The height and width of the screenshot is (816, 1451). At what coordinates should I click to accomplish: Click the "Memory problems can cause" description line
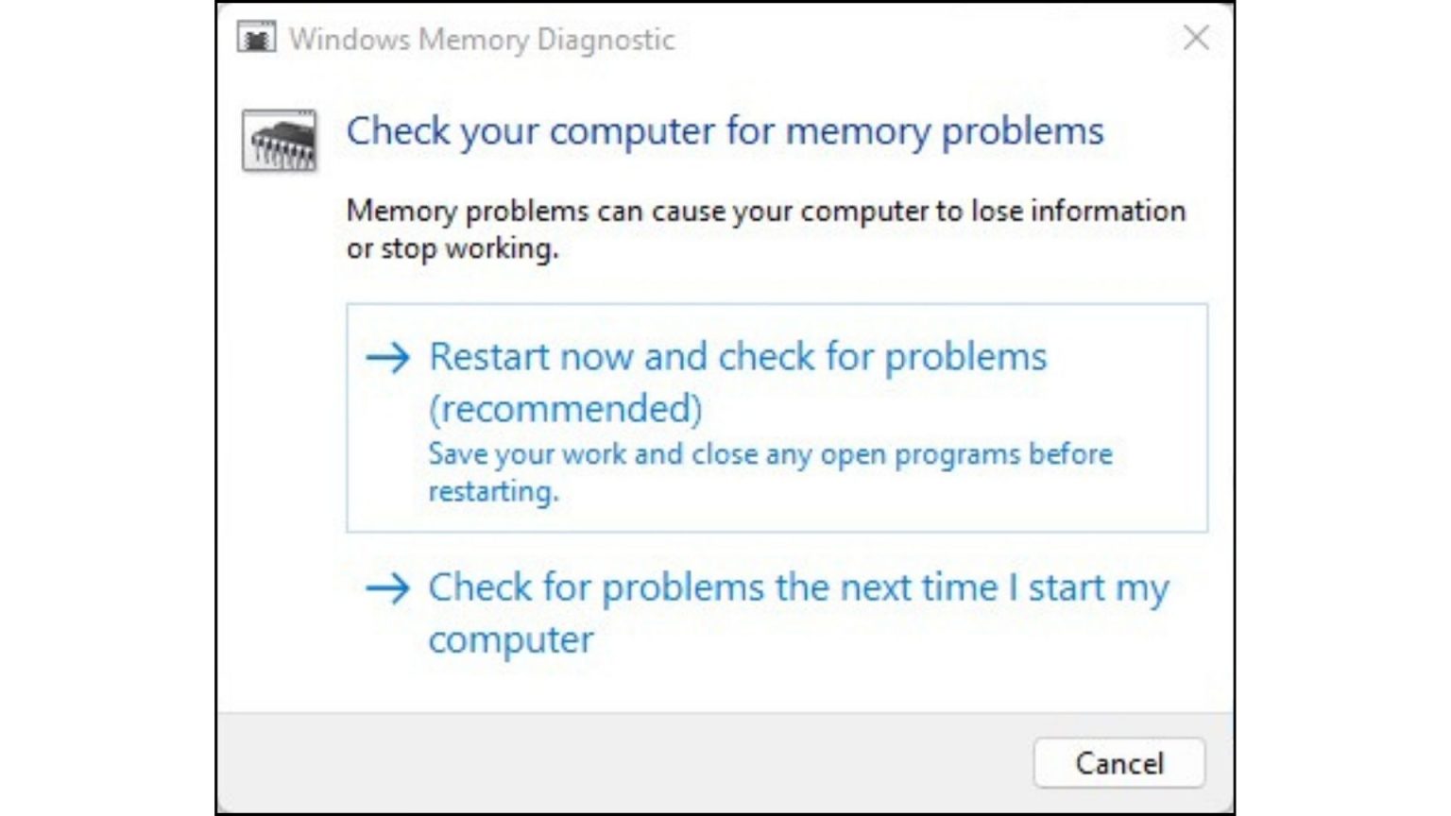pos(765,211)
